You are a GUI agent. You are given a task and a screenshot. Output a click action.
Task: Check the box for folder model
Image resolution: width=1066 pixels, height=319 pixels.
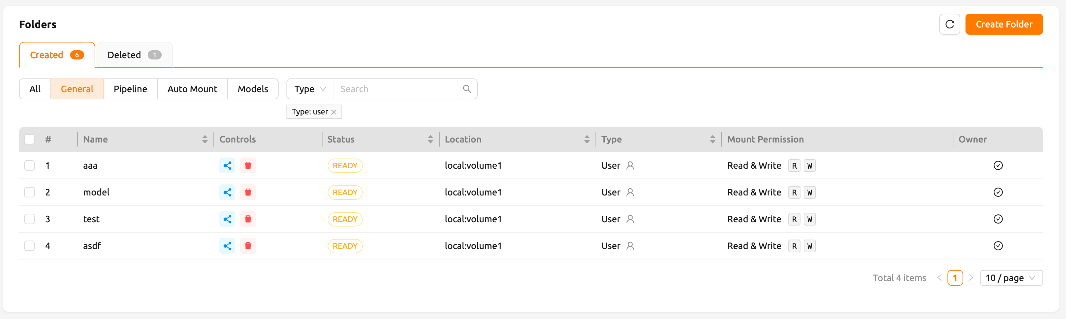(x=29, y=193)
